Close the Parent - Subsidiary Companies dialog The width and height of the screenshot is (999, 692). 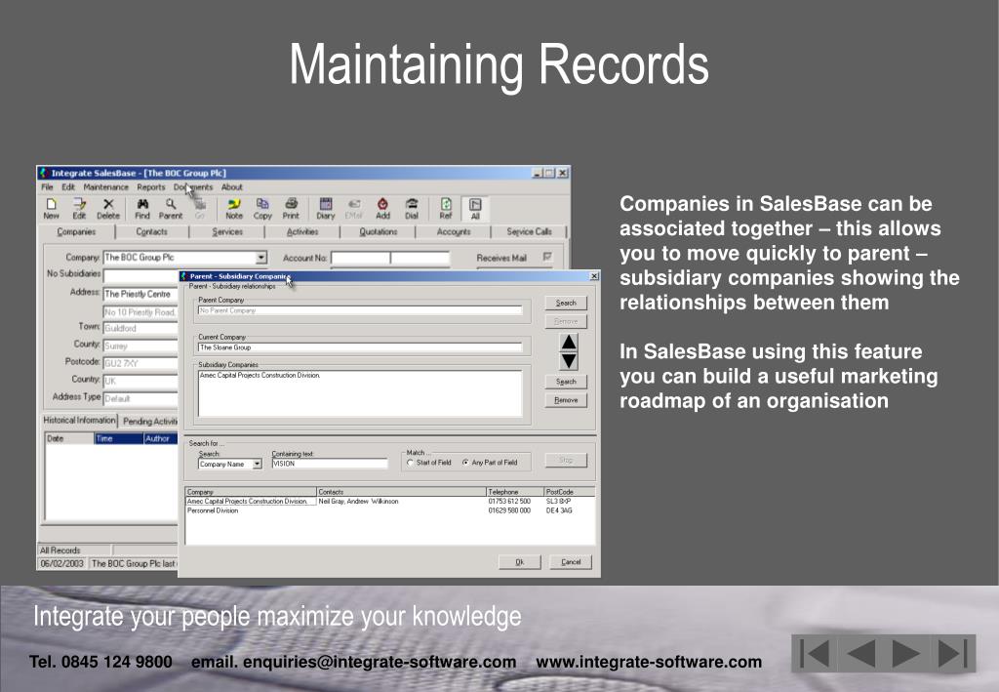click(594, 276)
